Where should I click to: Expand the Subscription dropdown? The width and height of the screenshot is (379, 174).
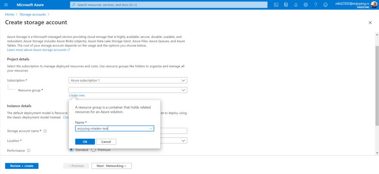[x=128, y=80]
